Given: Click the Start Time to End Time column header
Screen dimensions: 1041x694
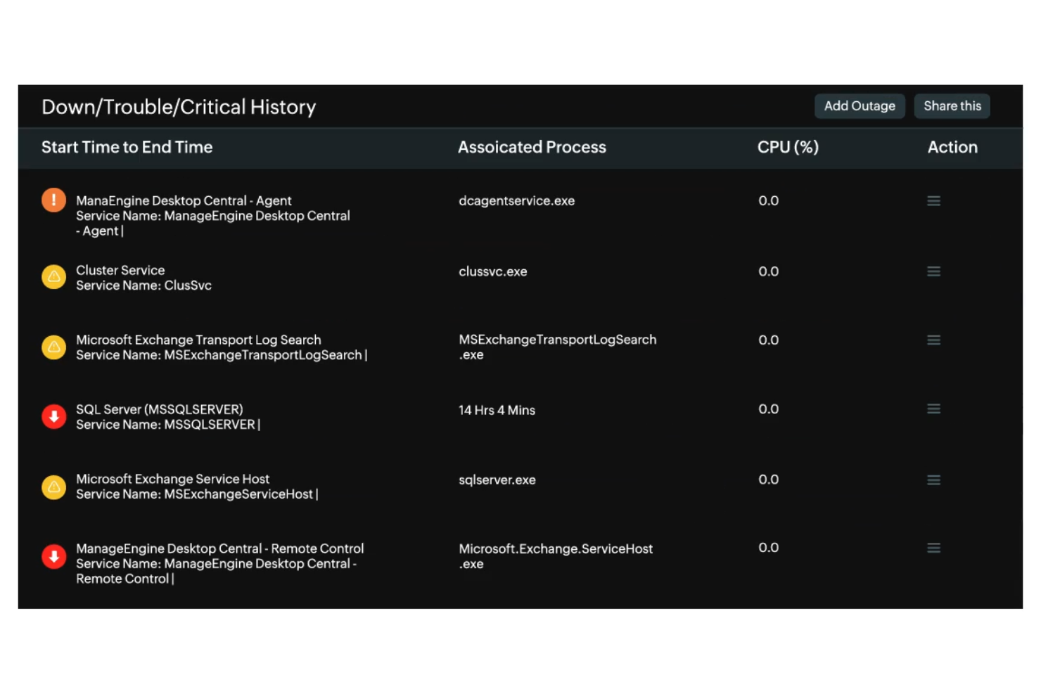Looking at the screenshot, I should click(127, 148).
